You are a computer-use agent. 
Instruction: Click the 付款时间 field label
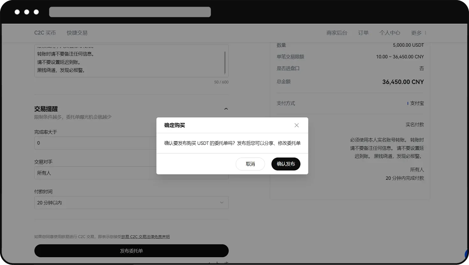43,191
